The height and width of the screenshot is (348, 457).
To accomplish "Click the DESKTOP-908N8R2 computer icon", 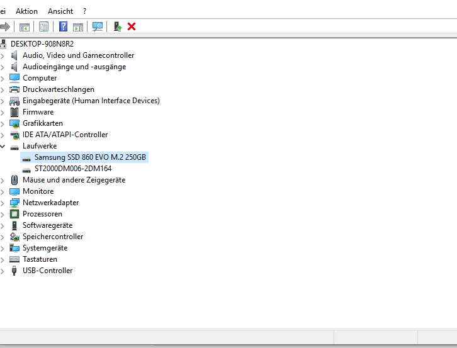I will tap(3, 44).
